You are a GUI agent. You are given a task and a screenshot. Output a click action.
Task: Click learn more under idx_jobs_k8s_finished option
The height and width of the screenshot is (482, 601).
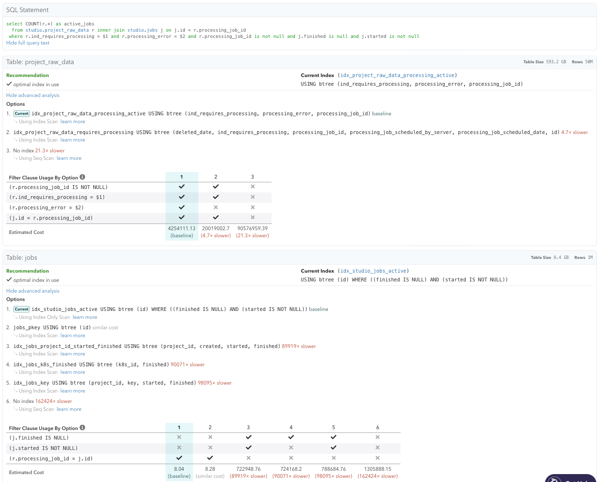[73, 372]
